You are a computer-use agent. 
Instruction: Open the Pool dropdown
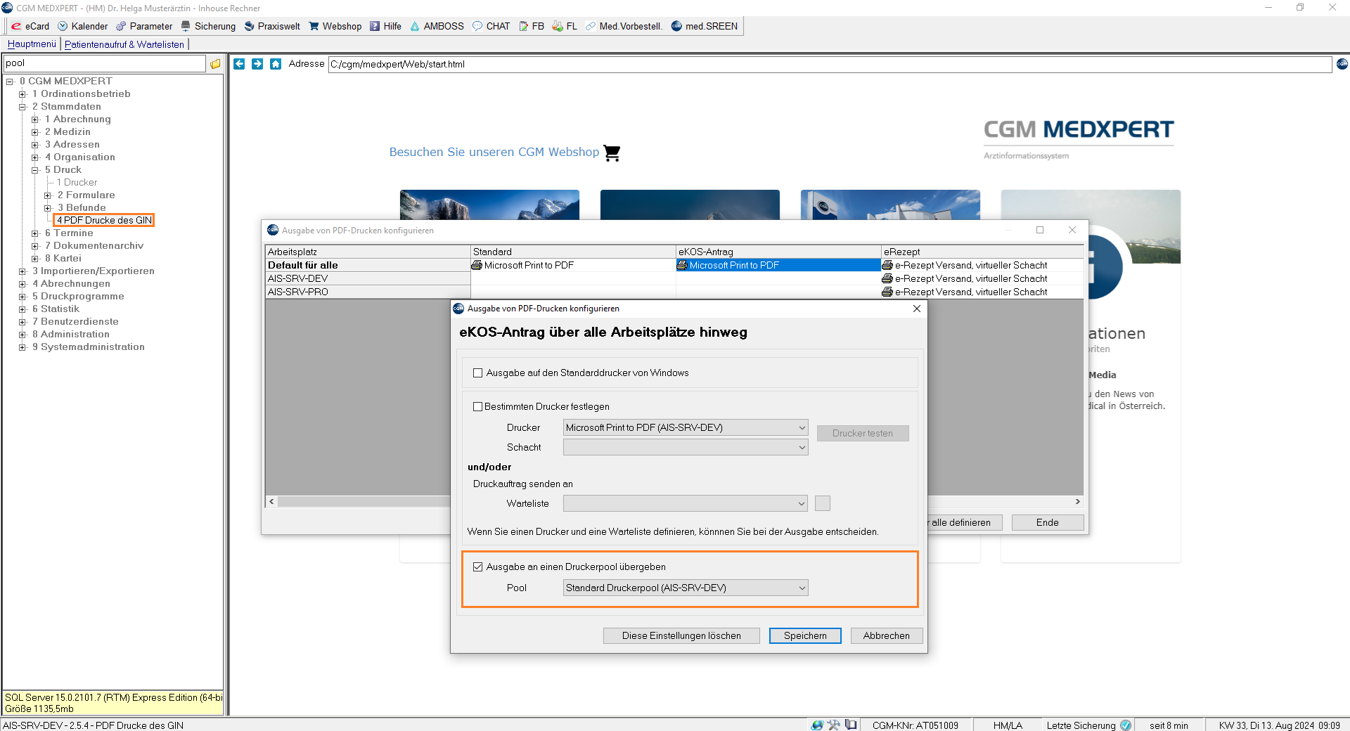(686, 588)
